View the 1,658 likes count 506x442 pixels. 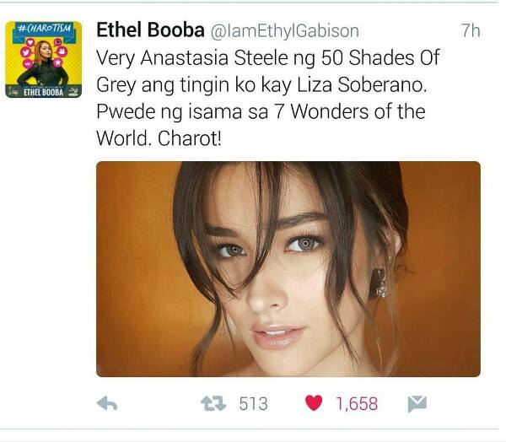click(x=357, y=404)
